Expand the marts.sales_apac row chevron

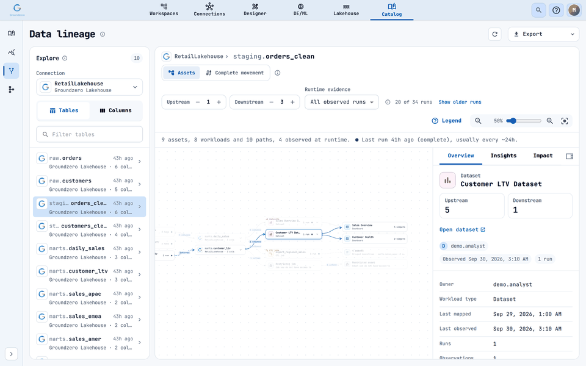(x=139, y=297)
